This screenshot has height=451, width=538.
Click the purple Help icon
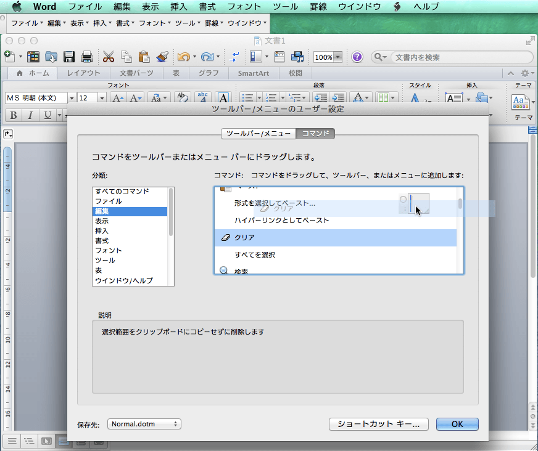coord(357,57)
